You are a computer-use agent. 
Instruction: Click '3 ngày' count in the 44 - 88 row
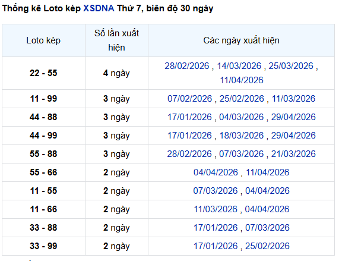point(116,117)
